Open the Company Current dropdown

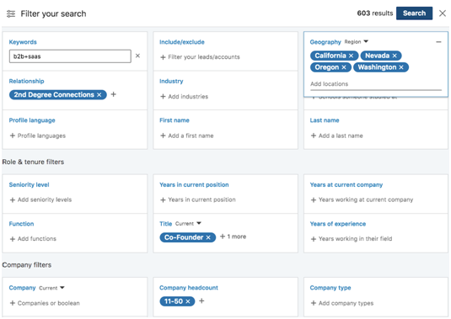pyautogui.click(x=51, y=288)
